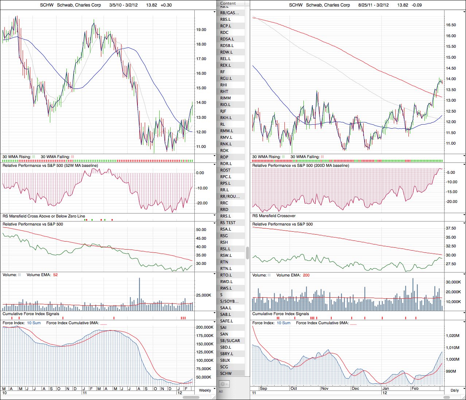Select SBUX in the symbol list

pos(225,360)
